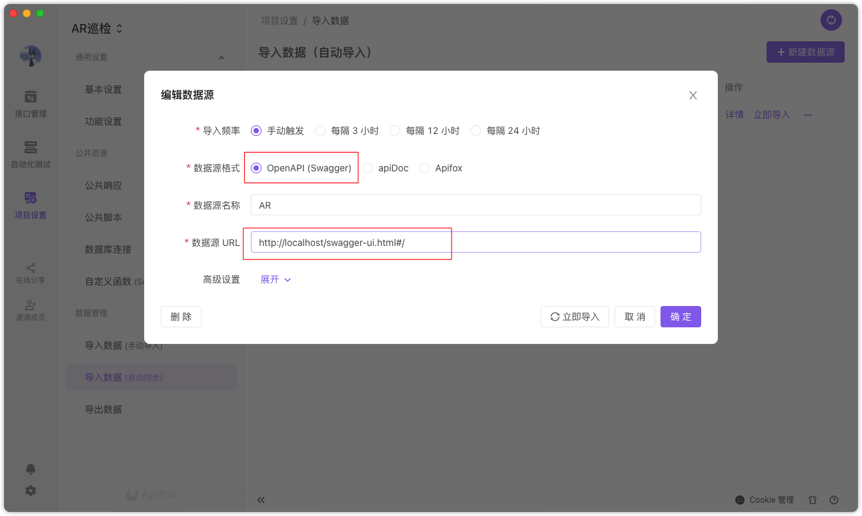This screenshot has height=516, width=862.
Task: Click 立即导入 link in table row
Action: click(x=772, y=115)
